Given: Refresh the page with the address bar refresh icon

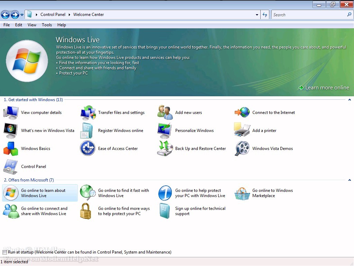Looking at the screenshot, I should 265,15.
